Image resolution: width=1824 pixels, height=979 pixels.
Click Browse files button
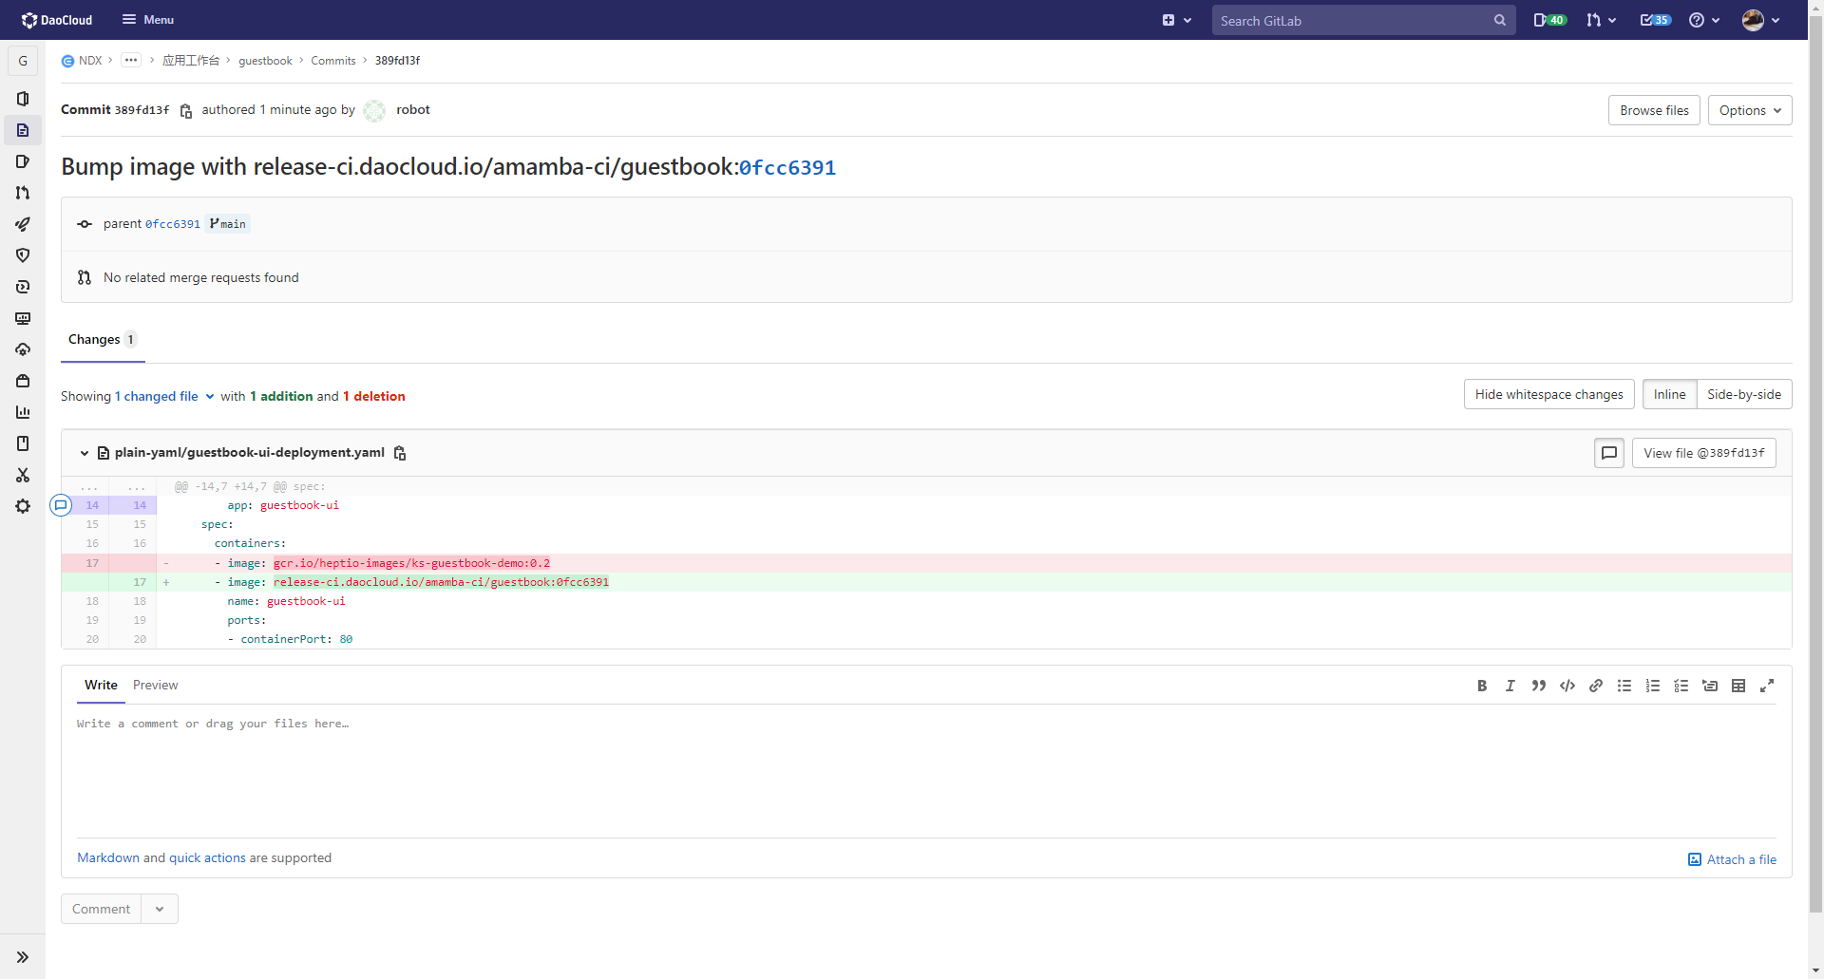pos(1653,110)
